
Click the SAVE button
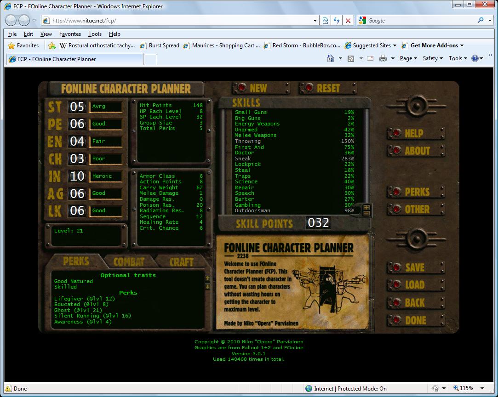[x=416, y=267]
